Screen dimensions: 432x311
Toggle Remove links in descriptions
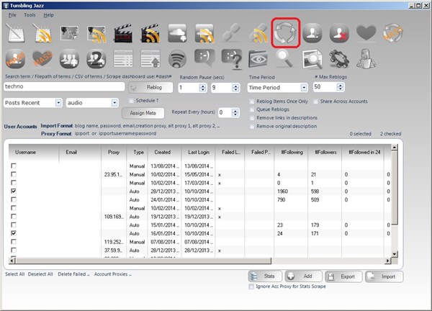click(252, 118)
